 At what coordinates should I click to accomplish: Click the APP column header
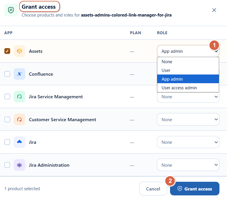[x=8, y=33]
